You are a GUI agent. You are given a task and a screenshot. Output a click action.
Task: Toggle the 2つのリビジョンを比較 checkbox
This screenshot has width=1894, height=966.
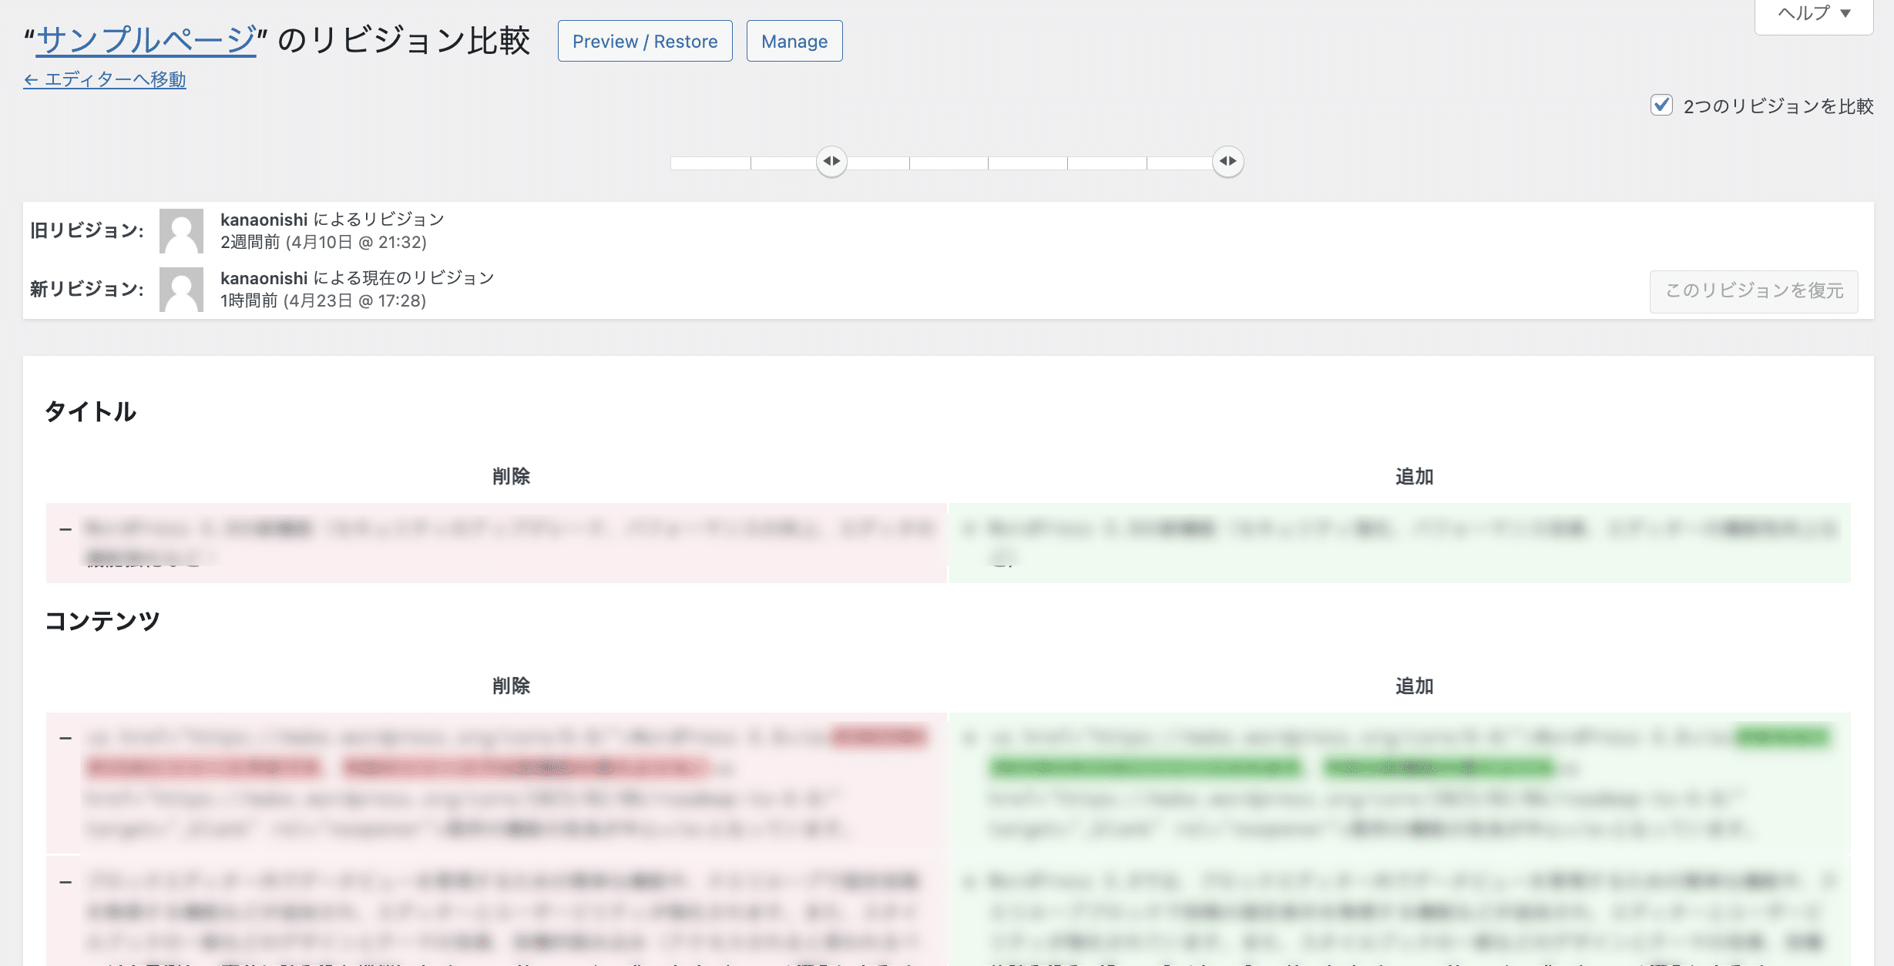(1661, 106)
